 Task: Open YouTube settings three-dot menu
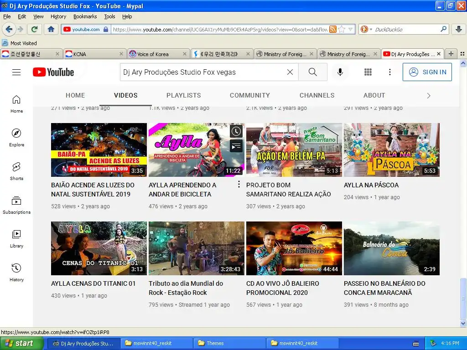tap(389, 72)
